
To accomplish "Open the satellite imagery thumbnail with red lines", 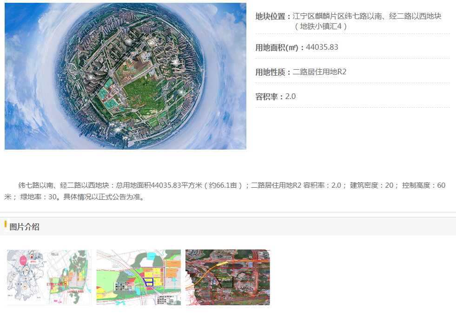I will (x=227, y=277).
